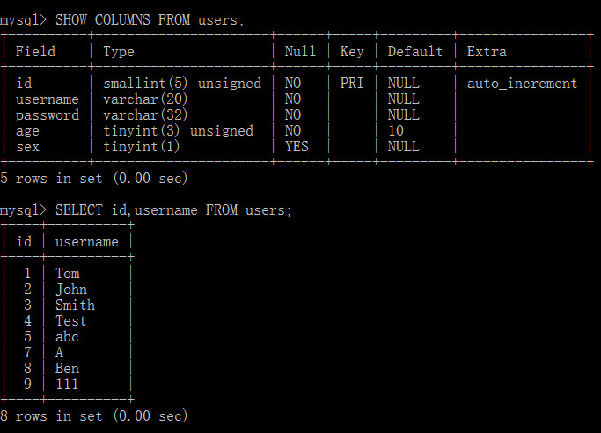Click the Null column header
601x433 pixels.
pos(300,51)
